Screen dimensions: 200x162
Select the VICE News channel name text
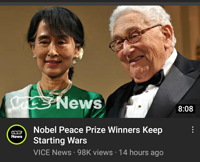(x=52, y=152)
